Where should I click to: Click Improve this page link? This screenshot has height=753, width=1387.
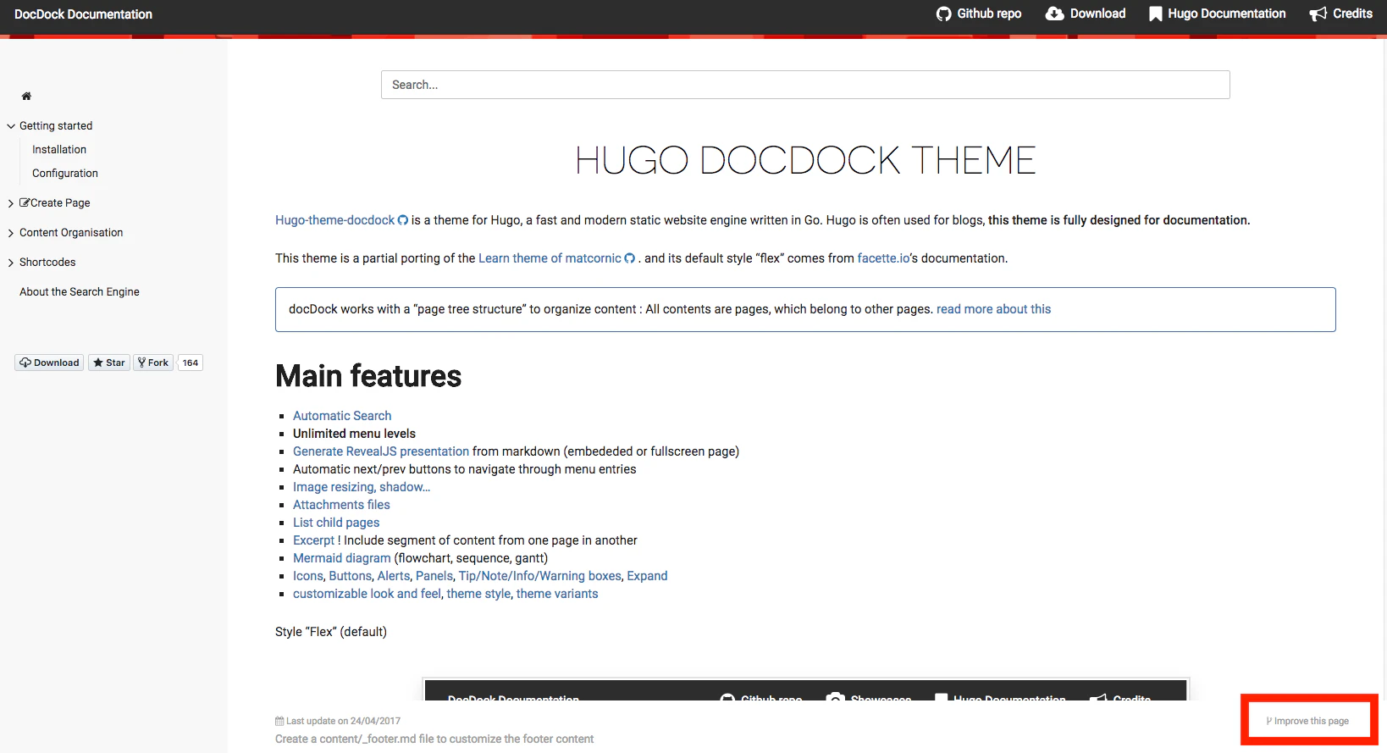point(1307,721)
